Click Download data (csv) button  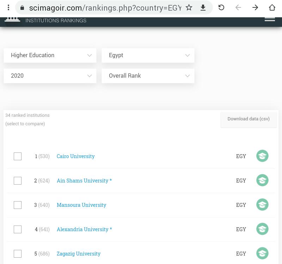pos(249,120)
